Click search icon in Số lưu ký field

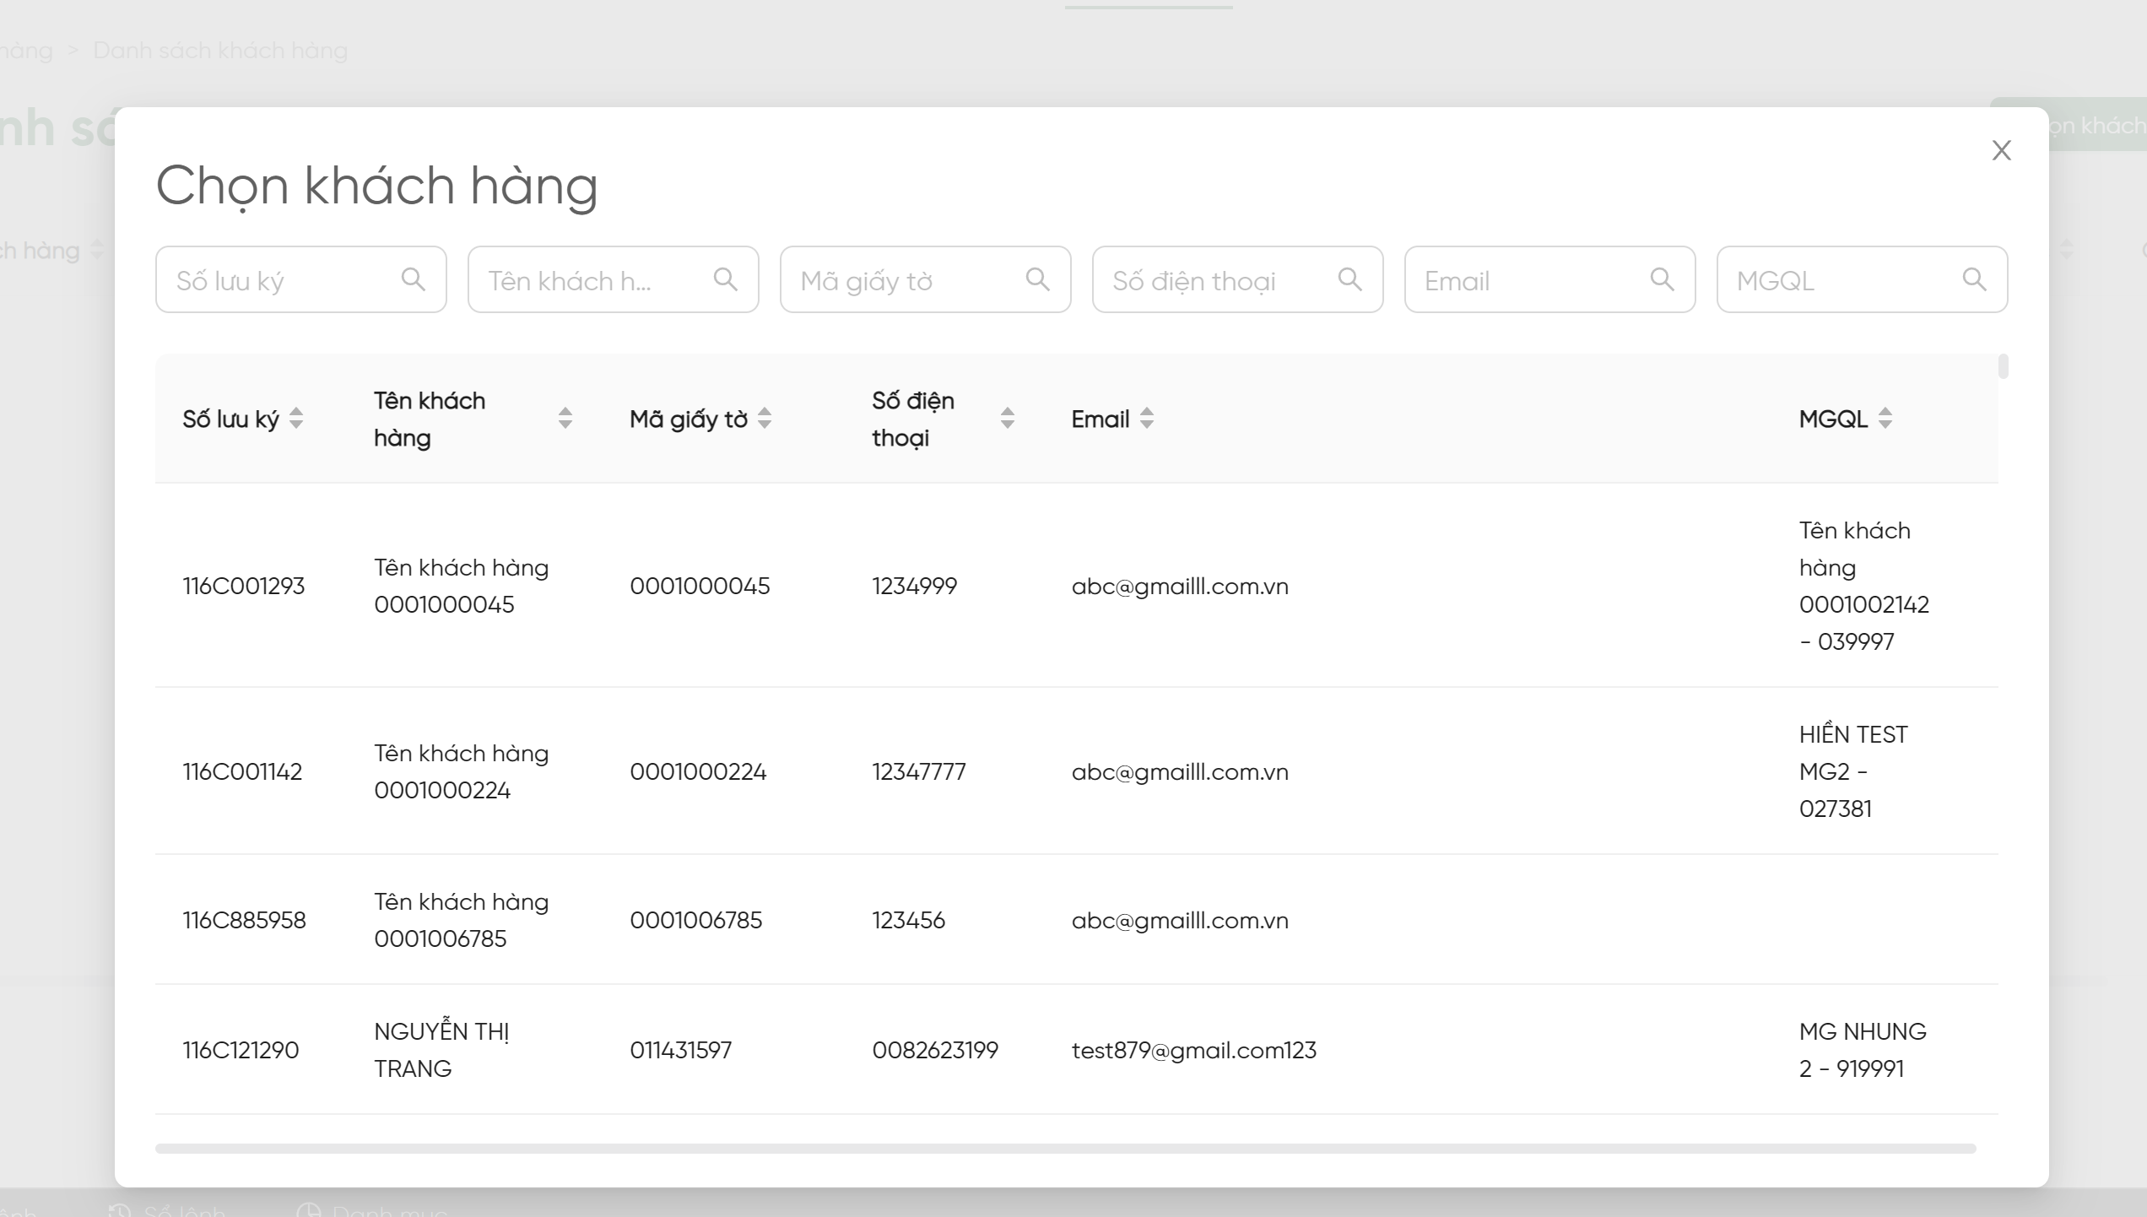413,279
